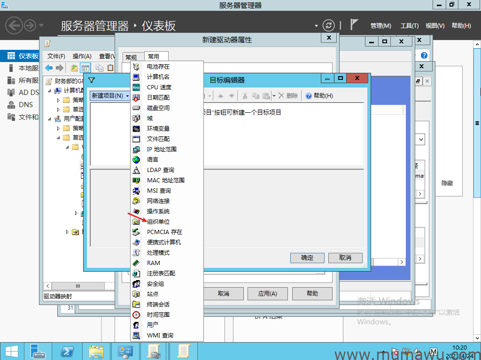This screenshot has height=360, width=481.
Task: Choose 环境变量 from the item list
Action: pos(158,129)
